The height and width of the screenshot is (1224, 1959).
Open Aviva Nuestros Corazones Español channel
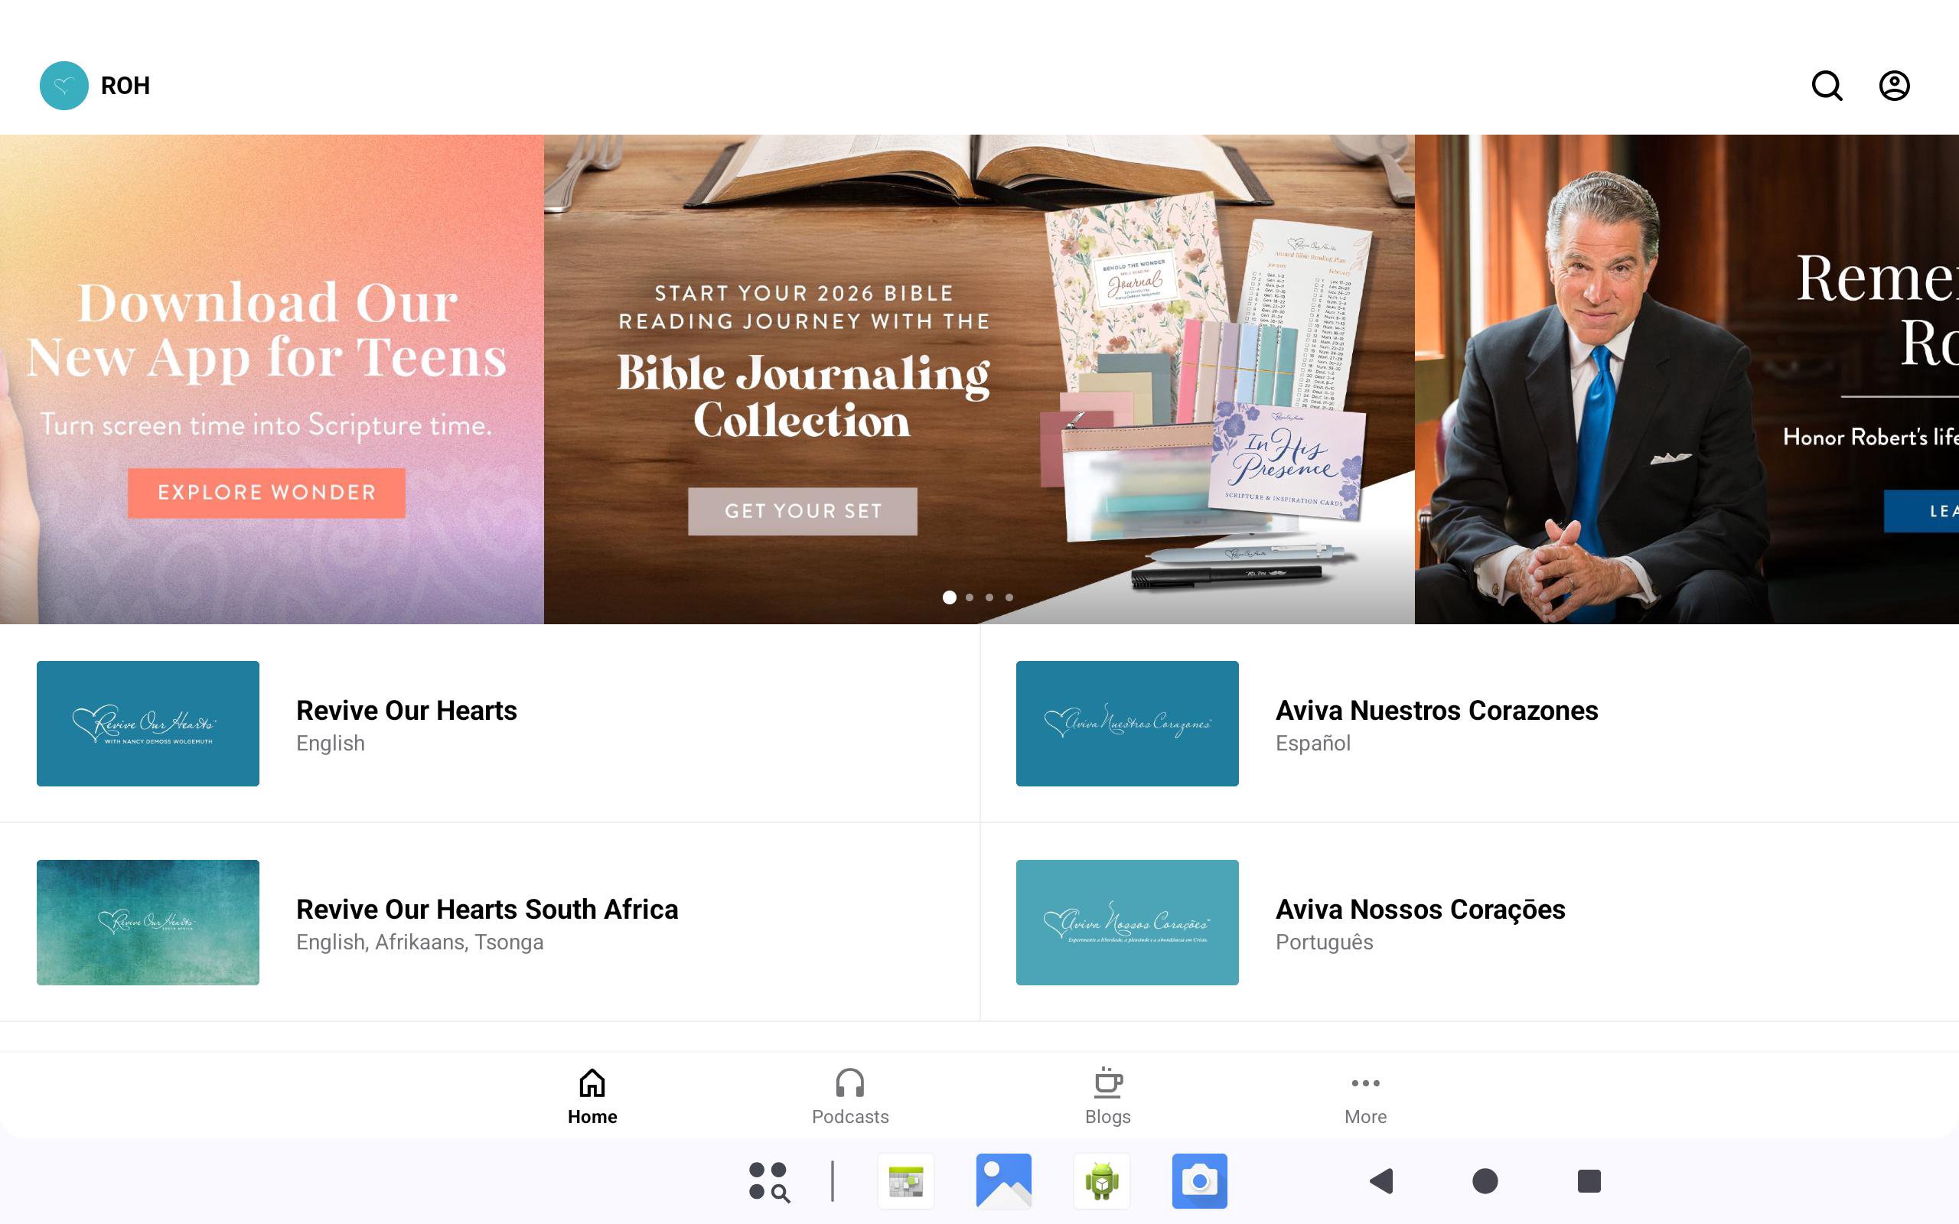coord(1469,724)
